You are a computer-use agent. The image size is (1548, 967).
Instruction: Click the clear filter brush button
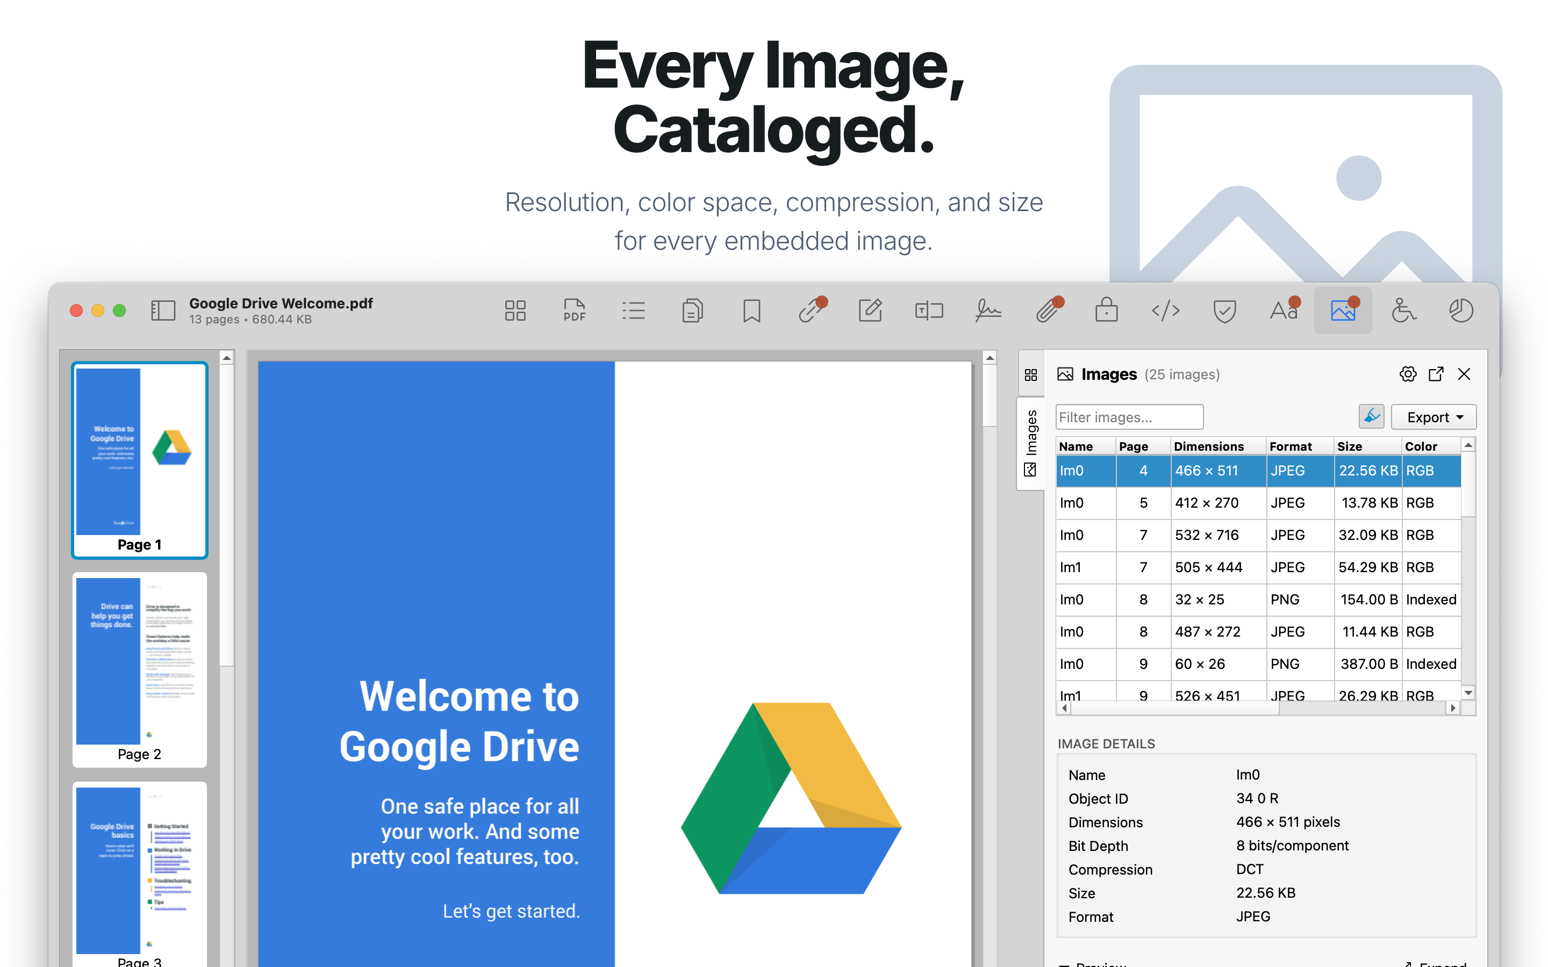point(1372,417)
